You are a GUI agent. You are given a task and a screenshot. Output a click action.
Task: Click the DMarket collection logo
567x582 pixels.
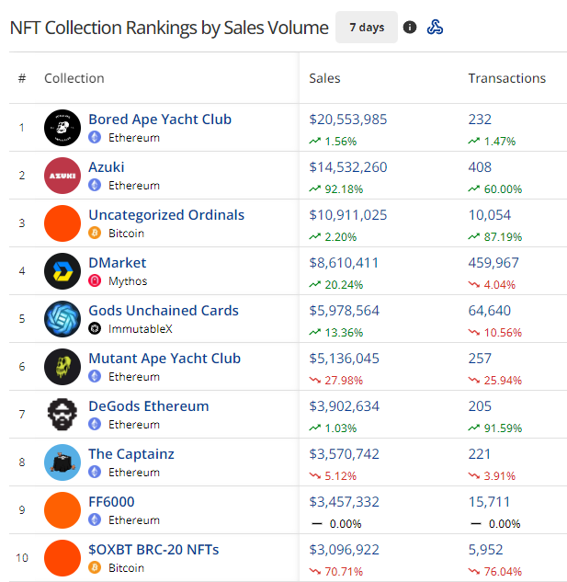pyautogui.click(x=62, y=271)
